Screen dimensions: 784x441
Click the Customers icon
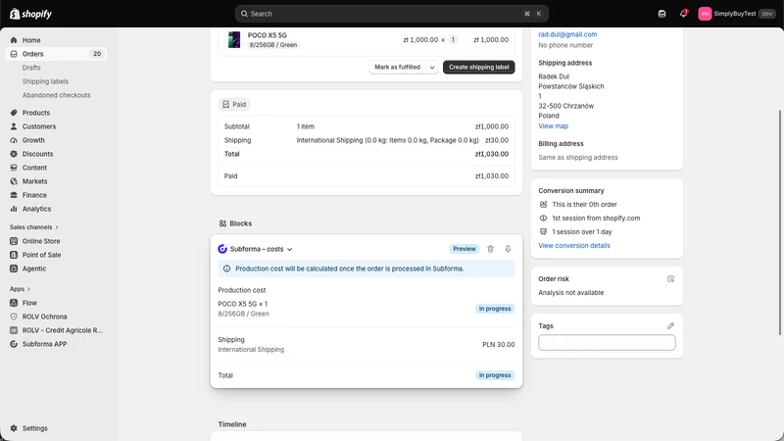[14, 126]
